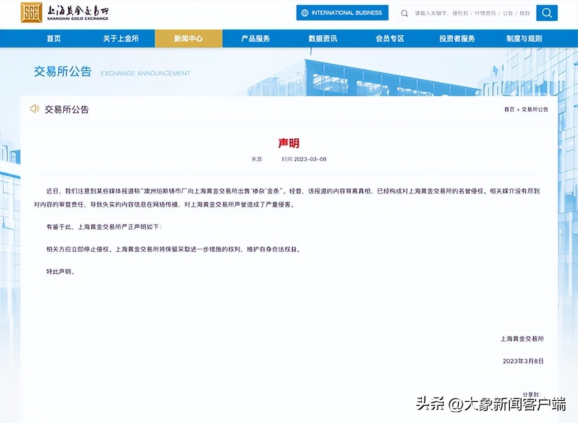578x423 pixels.
Task: Click the globe icon in INTERNATIONAL BUSINESS
Action: (x=305, y=13)
